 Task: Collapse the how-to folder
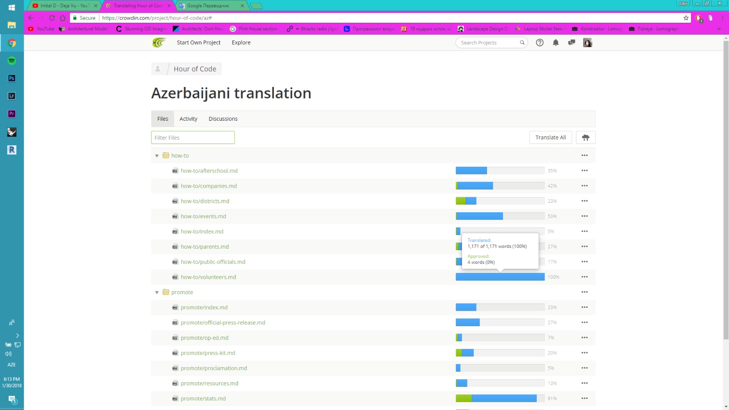157,156
